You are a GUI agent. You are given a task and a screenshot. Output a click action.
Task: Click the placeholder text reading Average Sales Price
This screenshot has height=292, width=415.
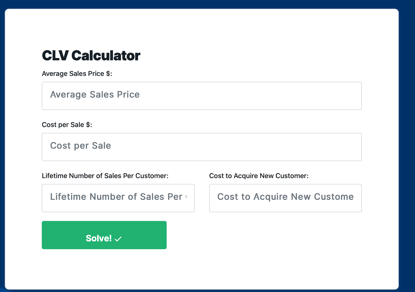point(95,95)
